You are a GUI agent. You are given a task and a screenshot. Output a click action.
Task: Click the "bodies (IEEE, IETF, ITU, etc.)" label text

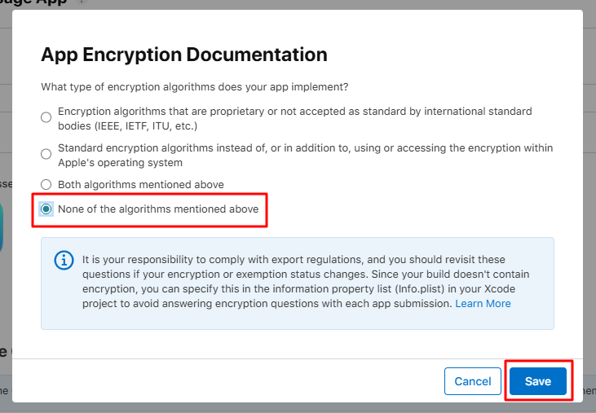pyautogui.click(x=128, y=126)
